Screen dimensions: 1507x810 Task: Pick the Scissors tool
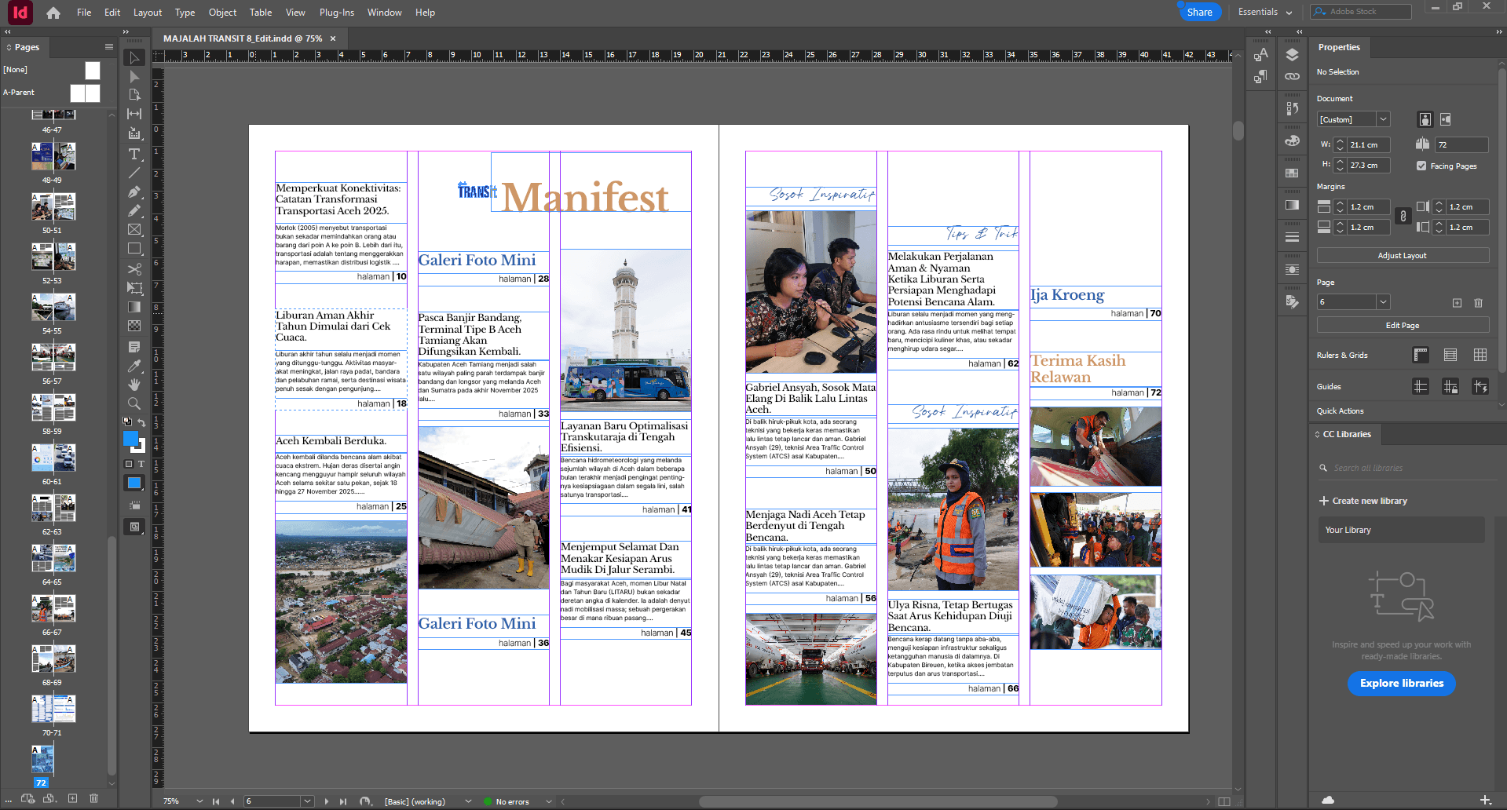pos(134,269)
